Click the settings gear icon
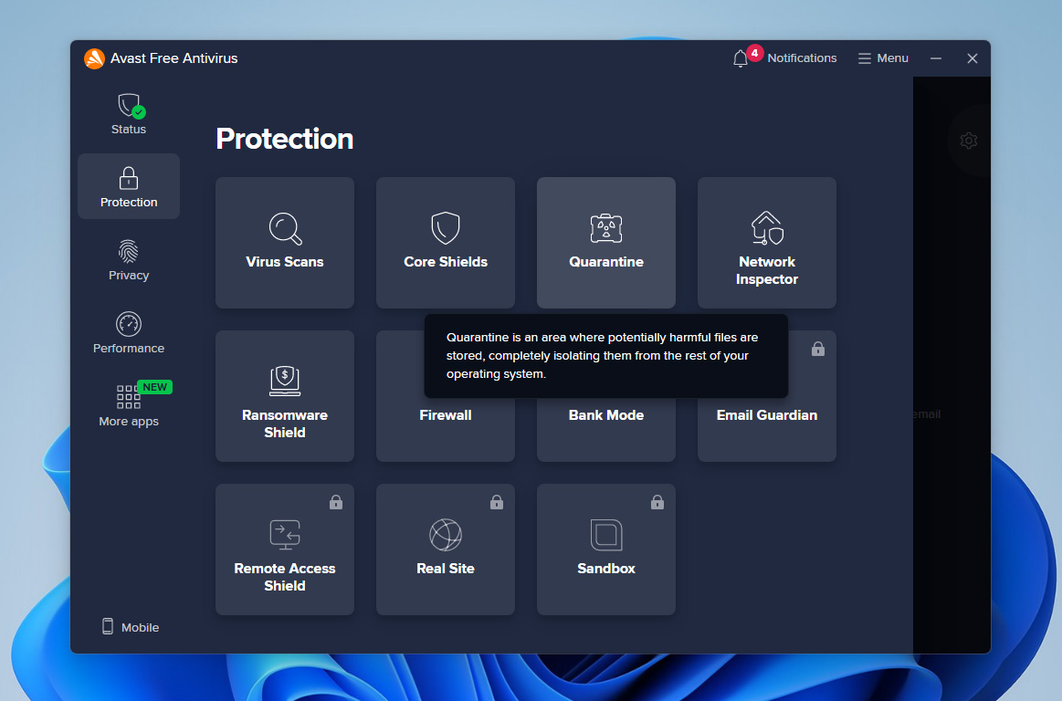The image size is (1062, 701). click(x=969, y=141)
